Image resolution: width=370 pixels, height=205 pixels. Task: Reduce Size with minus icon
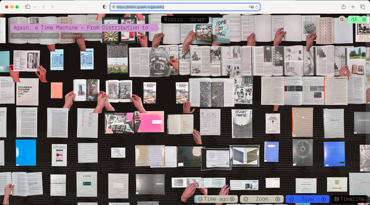coord(291,199)
